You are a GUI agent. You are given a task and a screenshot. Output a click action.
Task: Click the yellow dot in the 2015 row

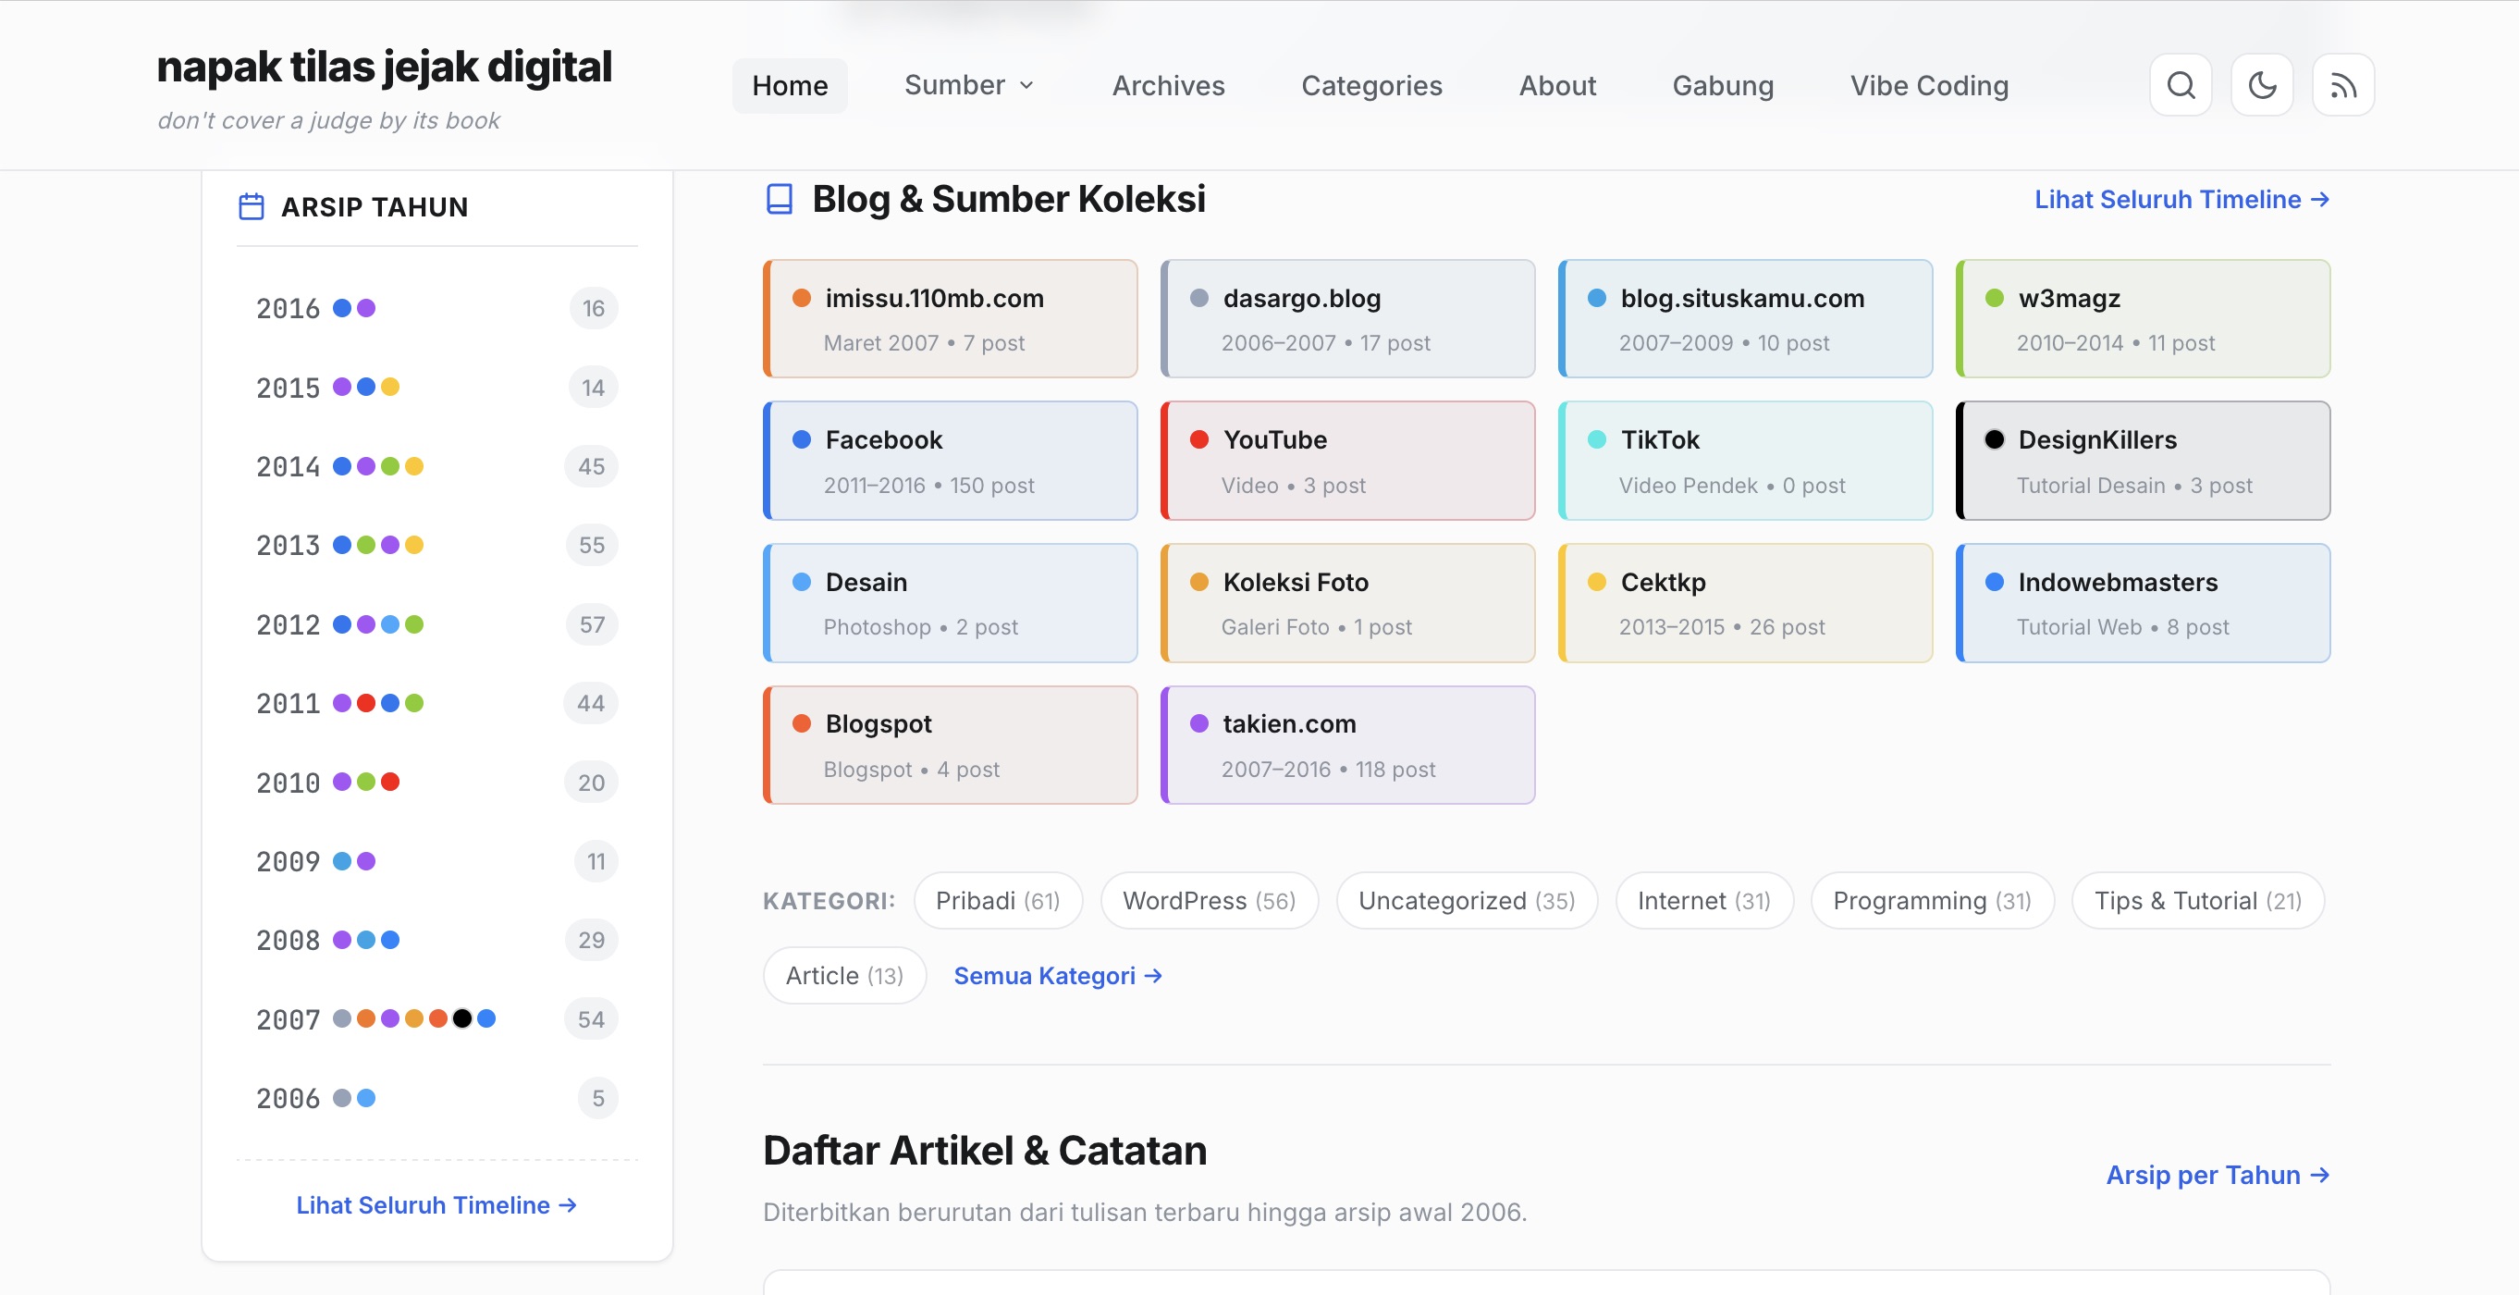(x=390, y=387)
